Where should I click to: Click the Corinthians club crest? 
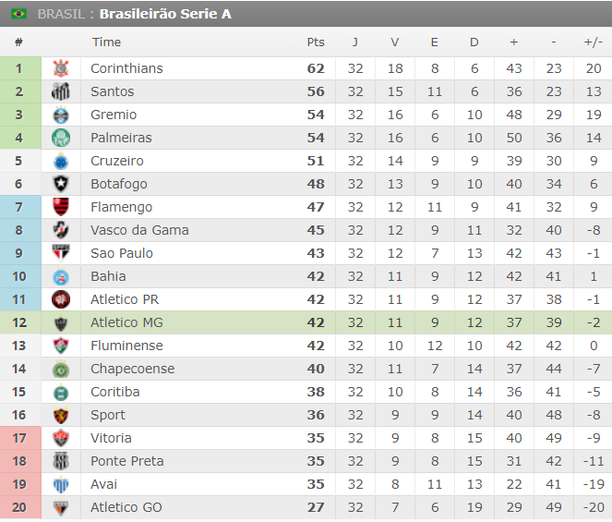pyautogui.click(x=61, y=68)
